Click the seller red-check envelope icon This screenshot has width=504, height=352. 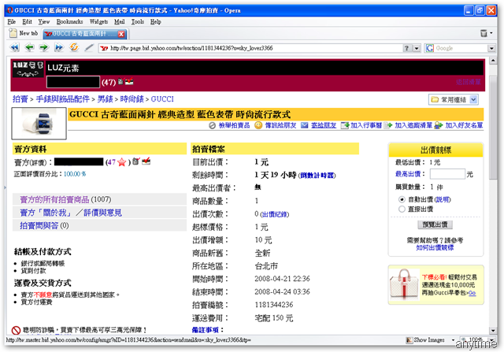tap(146, 161)
